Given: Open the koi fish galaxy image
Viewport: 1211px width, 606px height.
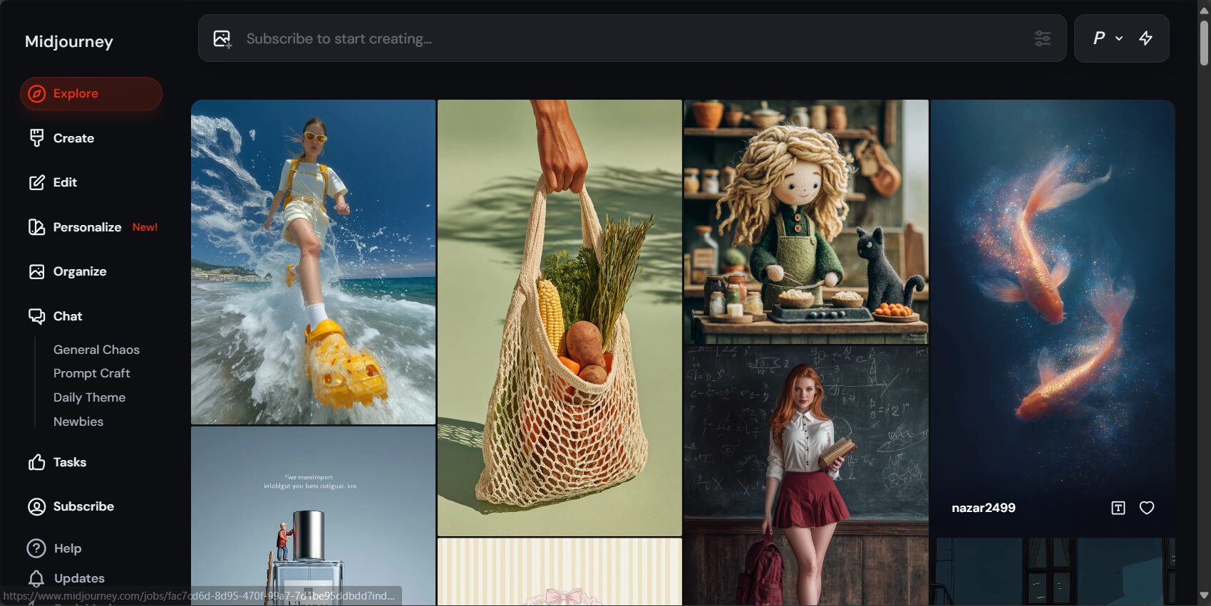Looking at the screenshot, I should (x=1053, y=318).
